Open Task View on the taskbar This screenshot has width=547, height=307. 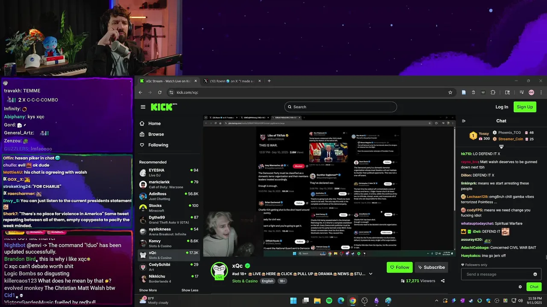(306, 301)
